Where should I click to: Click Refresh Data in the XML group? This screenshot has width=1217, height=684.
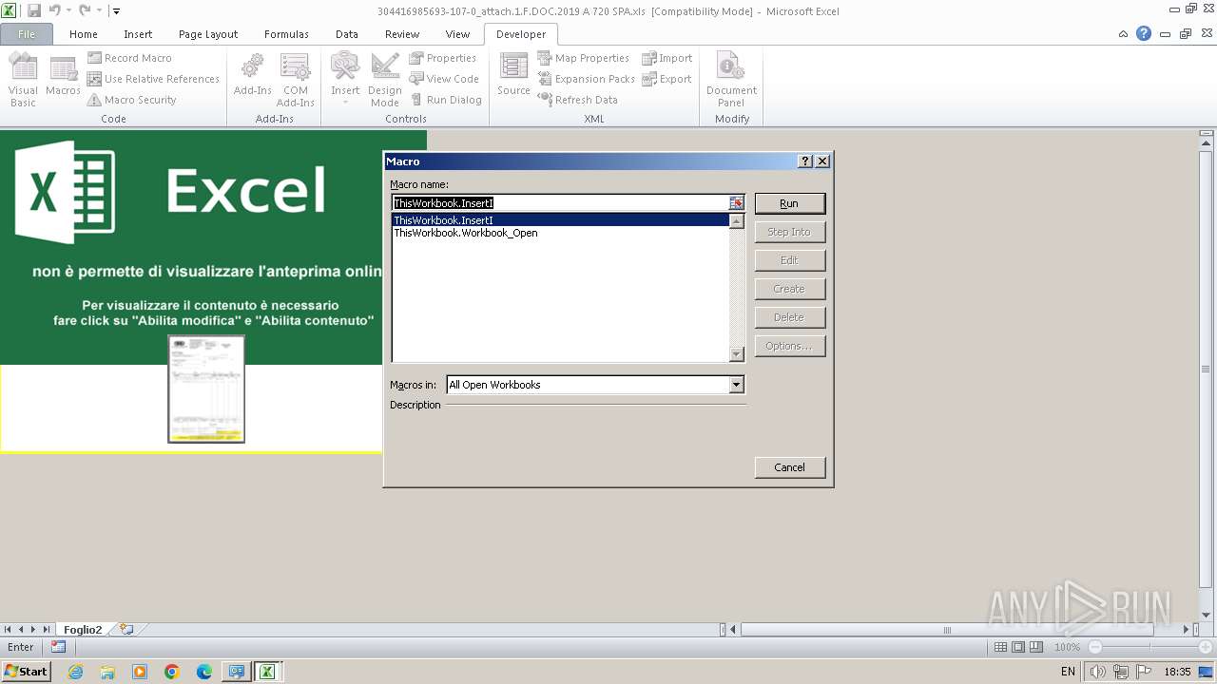(x=577, y=100)
